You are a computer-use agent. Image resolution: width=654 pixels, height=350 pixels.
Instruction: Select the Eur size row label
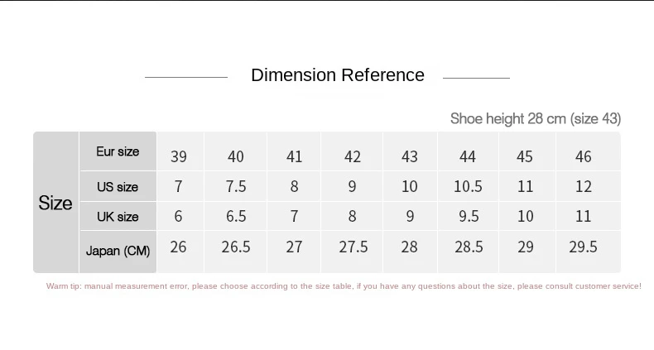click(118, 151)
